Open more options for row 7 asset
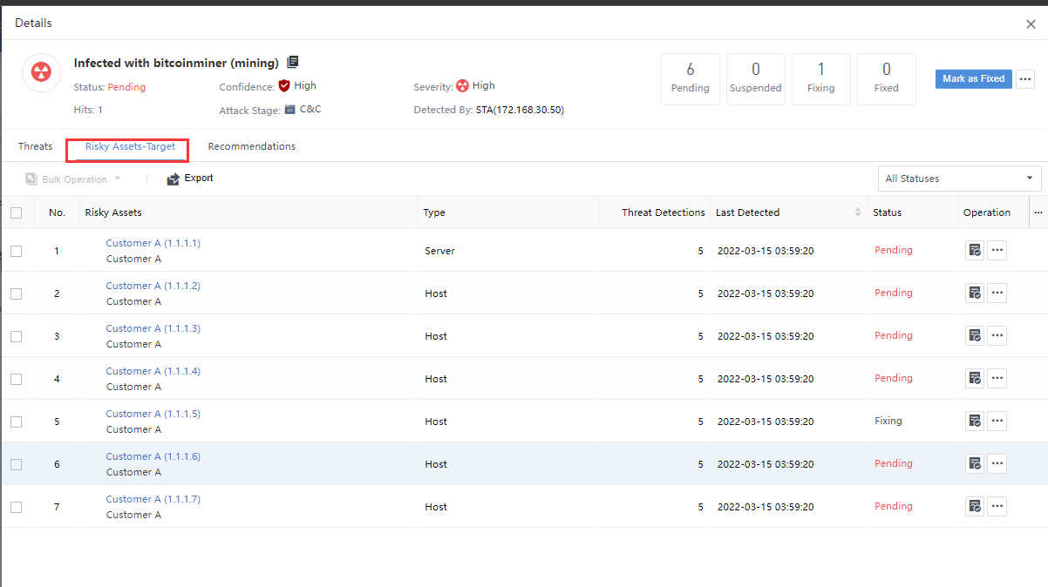Viewport: 1048px width, 587px height. tap(997, 507)
